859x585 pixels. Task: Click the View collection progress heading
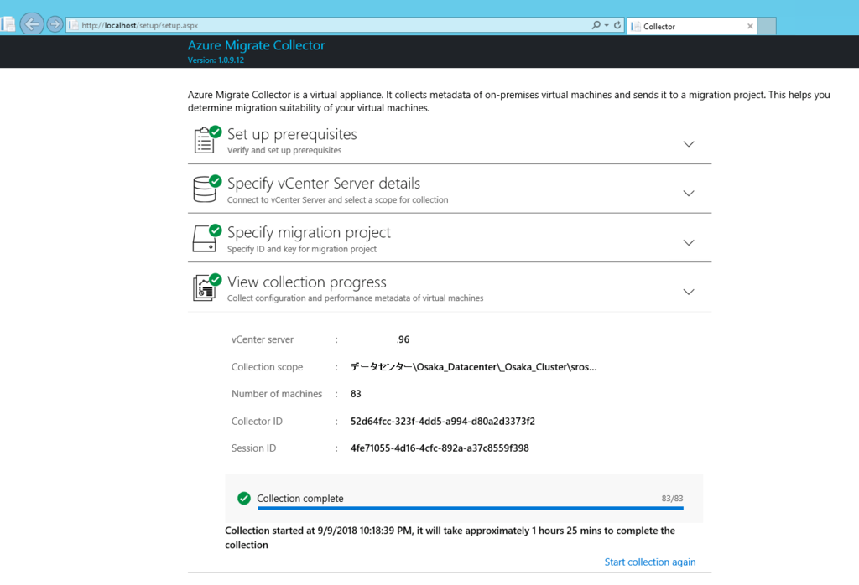[x=307, y=282]
